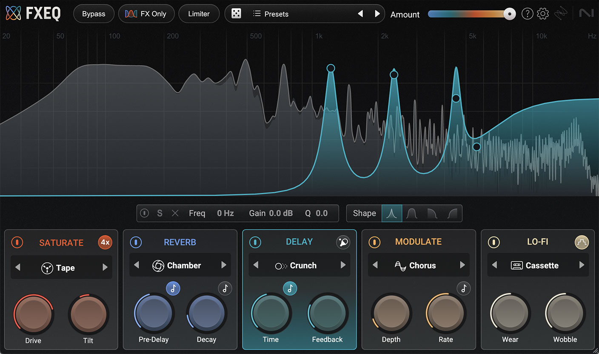599x354 pixels.
Task: Toggle Saturate 4x oversampling badge
Action: pyautogui.click(x=105, y=243)
